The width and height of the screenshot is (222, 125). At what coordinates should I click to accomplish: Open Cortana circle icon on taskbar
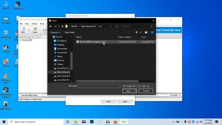tap(68, 122)
